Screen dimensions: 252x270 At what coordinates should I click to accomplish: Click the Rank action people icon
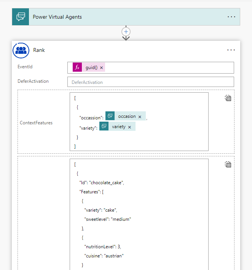pyautogui.click(x=21, y=50)
